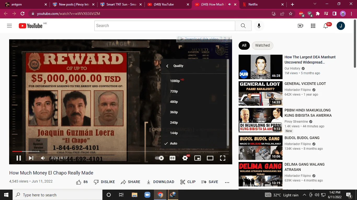Click the Pinoy Streamline channel name

[x=296, y=122]
